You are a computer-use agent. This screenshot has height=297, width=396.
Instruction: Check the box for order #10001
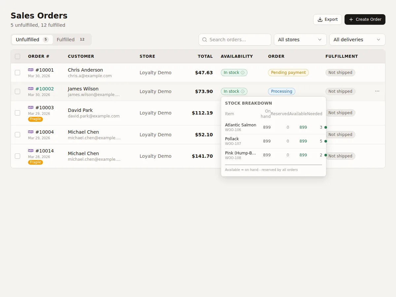click(17, 73)
